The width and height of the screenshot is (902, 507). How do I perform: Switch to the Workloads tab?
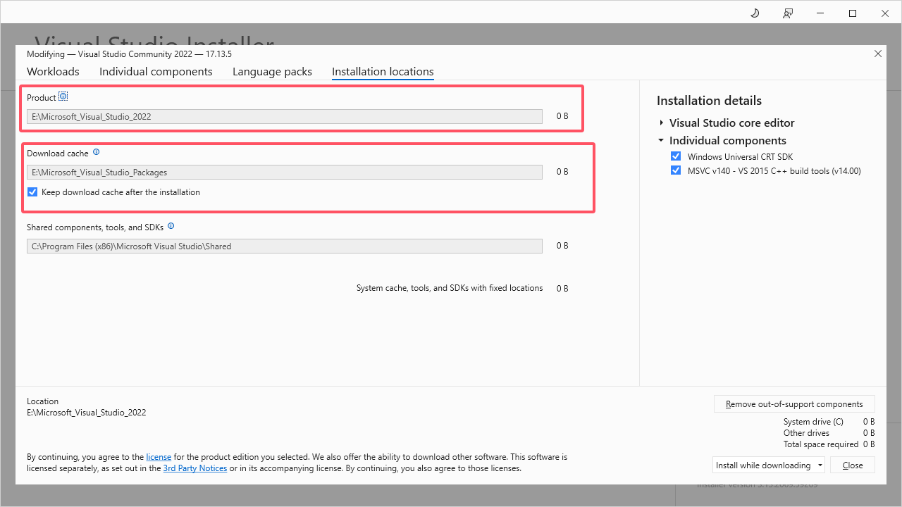tap(53, 72)
